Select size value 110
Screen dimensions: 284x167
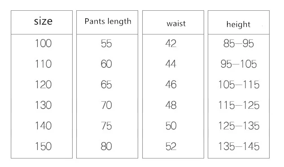pos(43,64)
